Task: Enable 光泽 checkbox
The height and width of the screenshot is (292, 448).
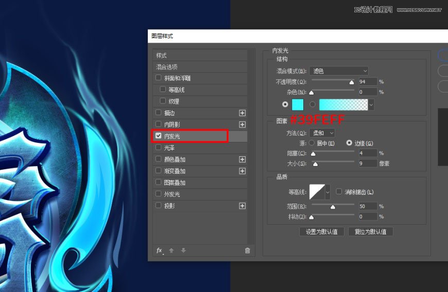Action: 158,147
